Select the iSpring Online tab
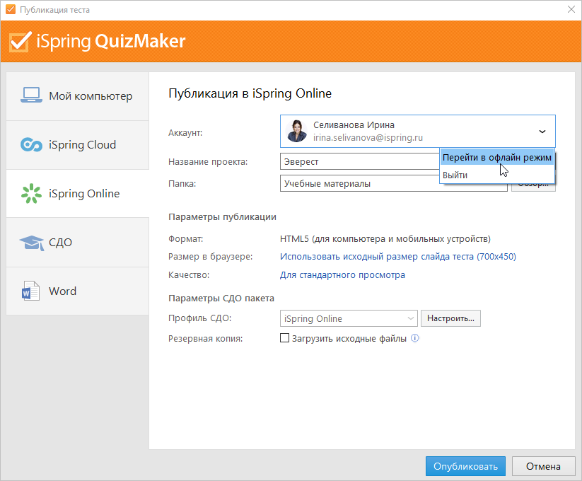582x481 pixels. coord(78,194)
